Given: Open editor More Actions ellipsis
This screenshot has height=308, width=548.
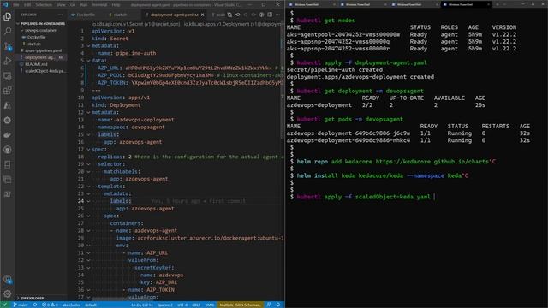Looking at the screenshot, I should tap(277, 15).
